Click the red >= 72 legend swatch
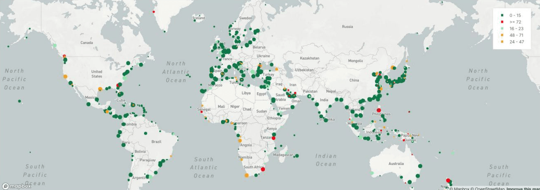This screenshot has height=190, width=540. coord(502,22)
